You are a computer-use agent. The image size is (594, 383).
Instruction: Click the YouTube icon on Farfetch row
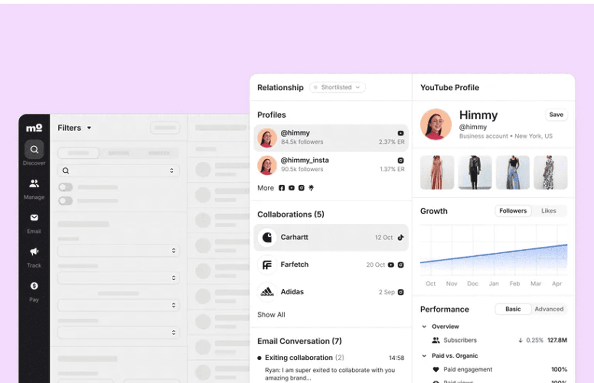pos(391,265)
